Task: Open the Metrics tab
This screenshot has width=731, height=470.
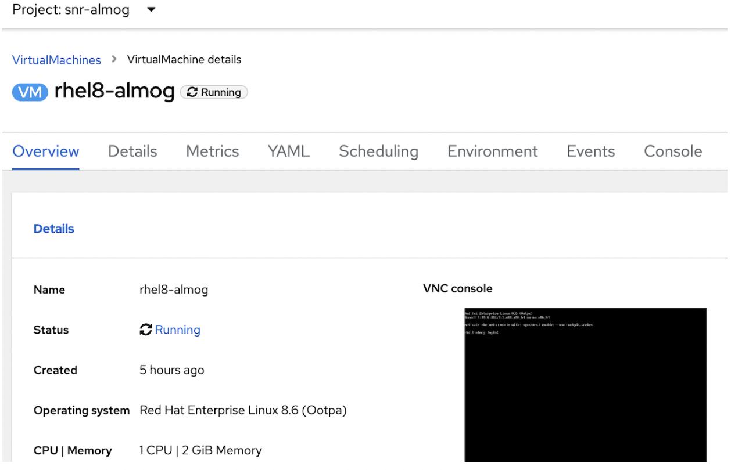Action: (213, 151)
